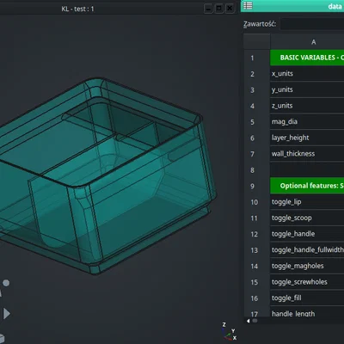Select the z_units cell

[x=307, y=106]
